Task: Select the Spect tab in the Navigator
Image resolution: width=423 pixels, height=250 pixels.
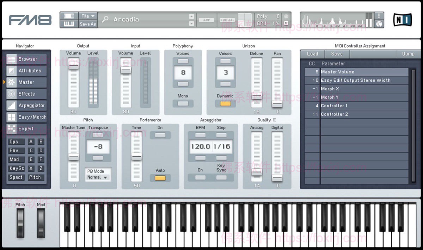Action: click(x=16, y=177)
